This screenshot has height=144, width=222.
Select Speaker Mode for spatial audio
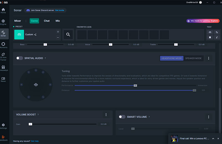193,58
